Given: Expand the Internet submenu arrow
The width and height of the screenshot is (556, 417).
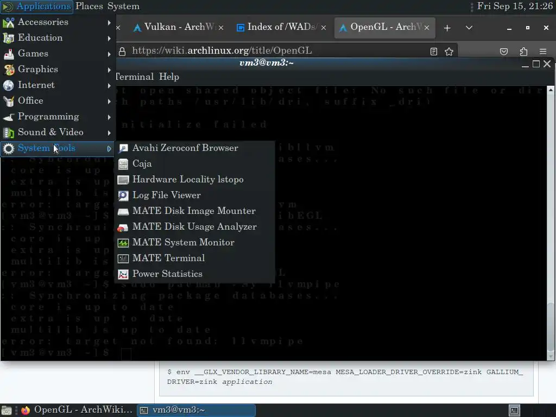Looking at the screenshot, I should (x=109, y=85).
